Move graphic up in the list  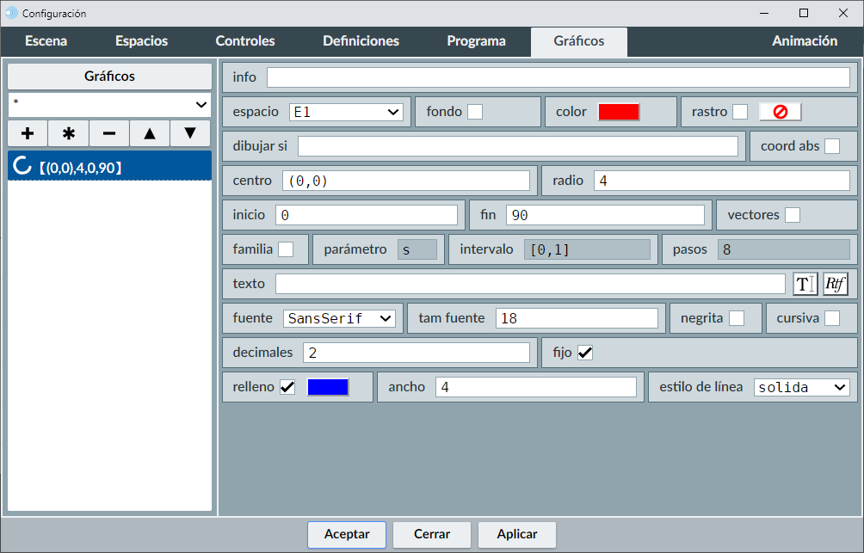click(x=150, y=134)
